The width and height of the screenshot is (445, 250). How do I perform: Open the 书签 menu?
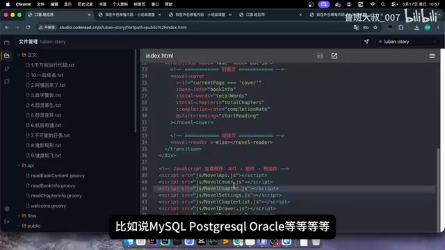click(103, 4)
